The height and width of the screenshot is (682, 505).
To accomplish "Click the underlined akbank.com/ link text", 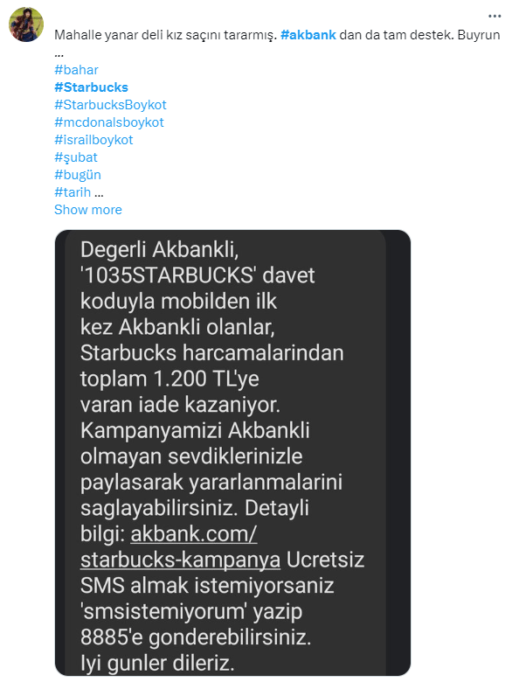I will 194,533.
